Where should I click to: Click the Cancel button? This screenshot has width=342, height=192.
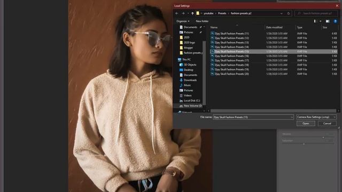pos(327,123)
